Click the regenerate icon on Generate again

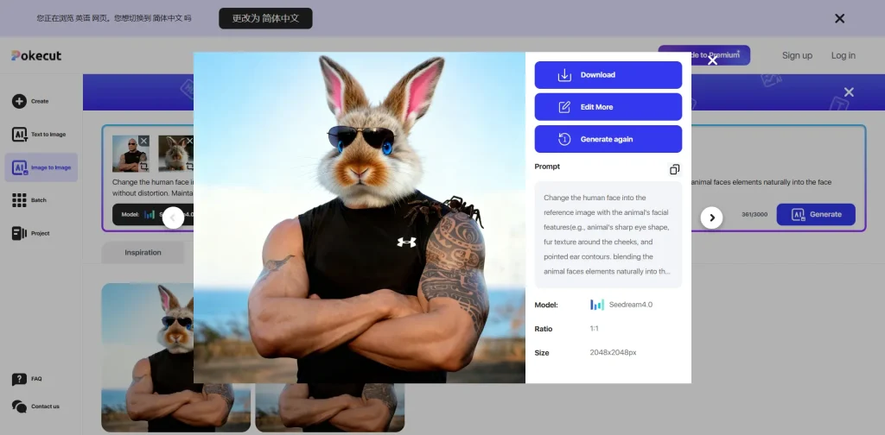(x=564, y=139)
